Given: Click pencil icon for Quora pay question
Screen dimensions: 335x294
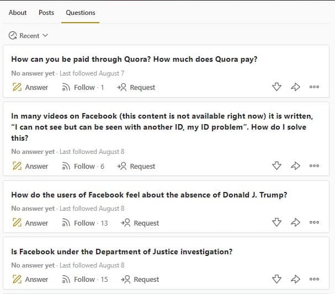Looking at the screenshot, I should click(17, 87).
